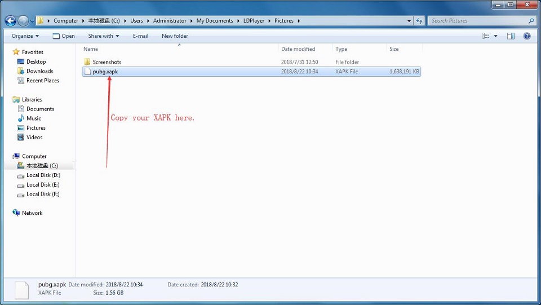Click the Local Disk (D:) drive icon

coord(21,176)
